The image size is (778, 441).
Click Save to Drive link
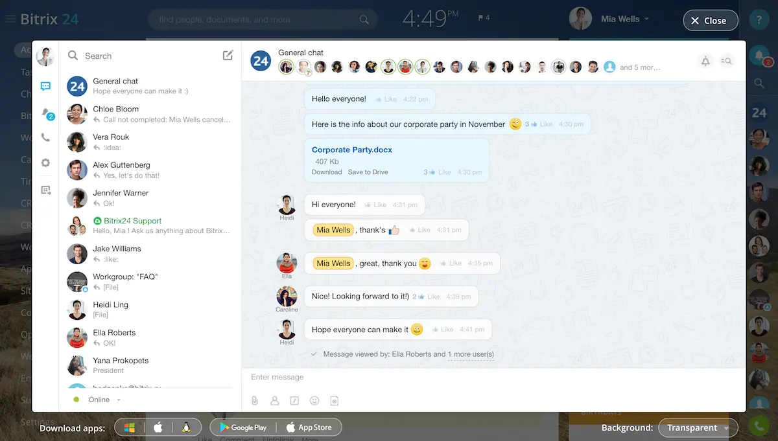(368, 172)
